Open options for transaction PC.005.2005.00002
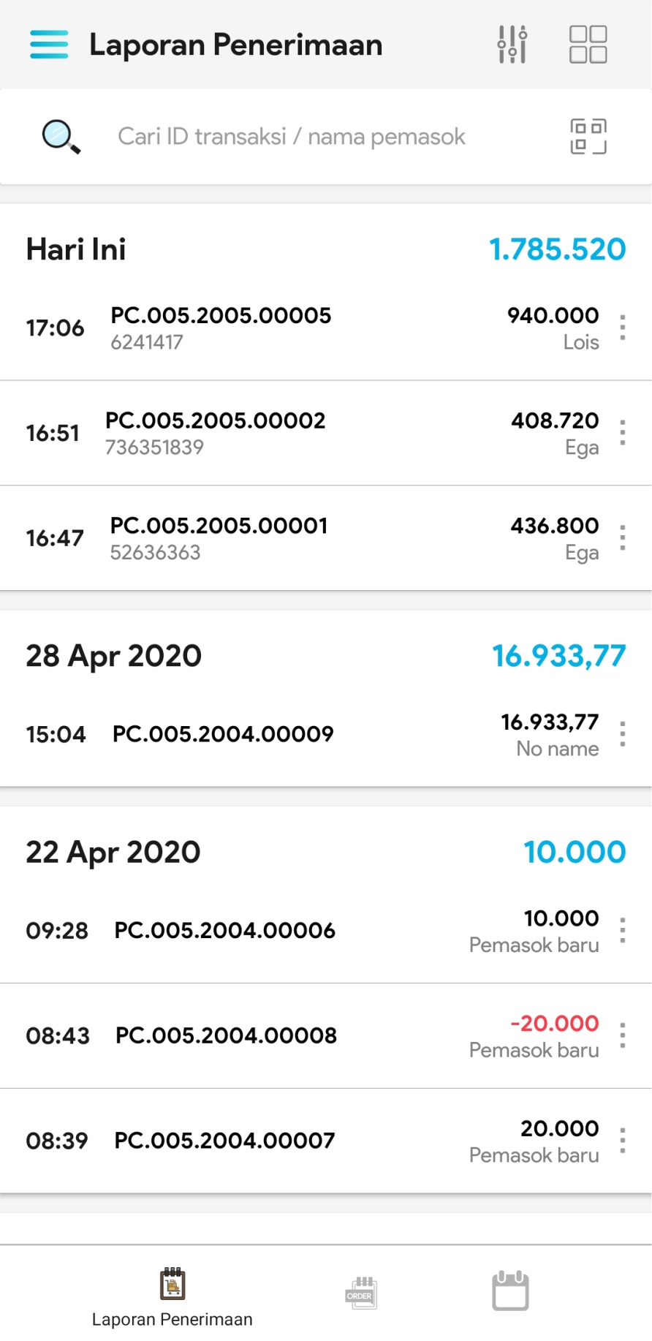The height and width of the screenshot is (1341, 652). point(622,433)
